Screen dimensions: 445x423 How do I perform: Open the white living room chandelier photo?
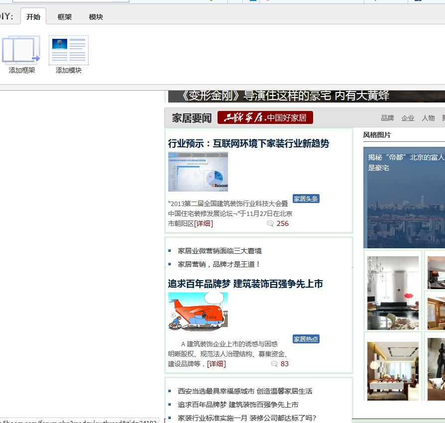click(x=393, y=293)
